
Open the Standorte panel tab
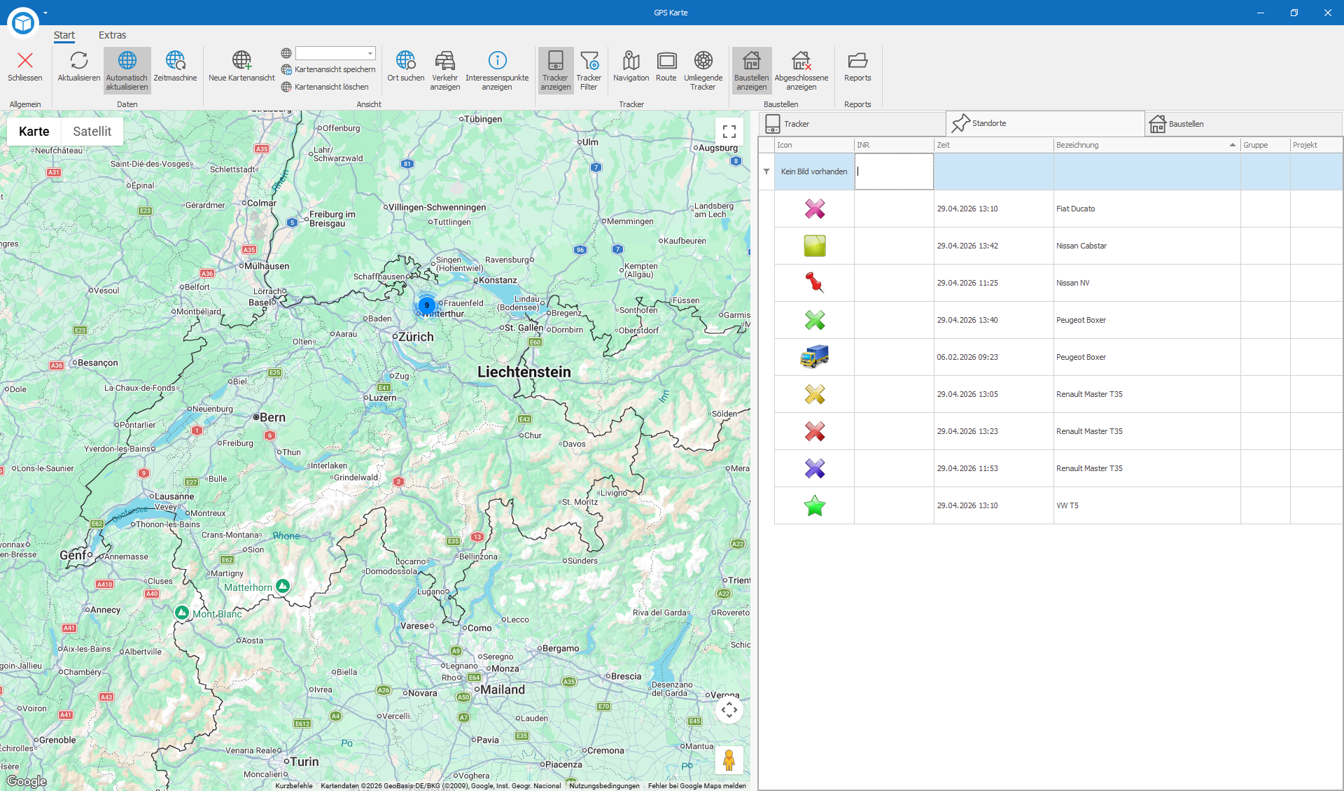(x=1045, y=123)
